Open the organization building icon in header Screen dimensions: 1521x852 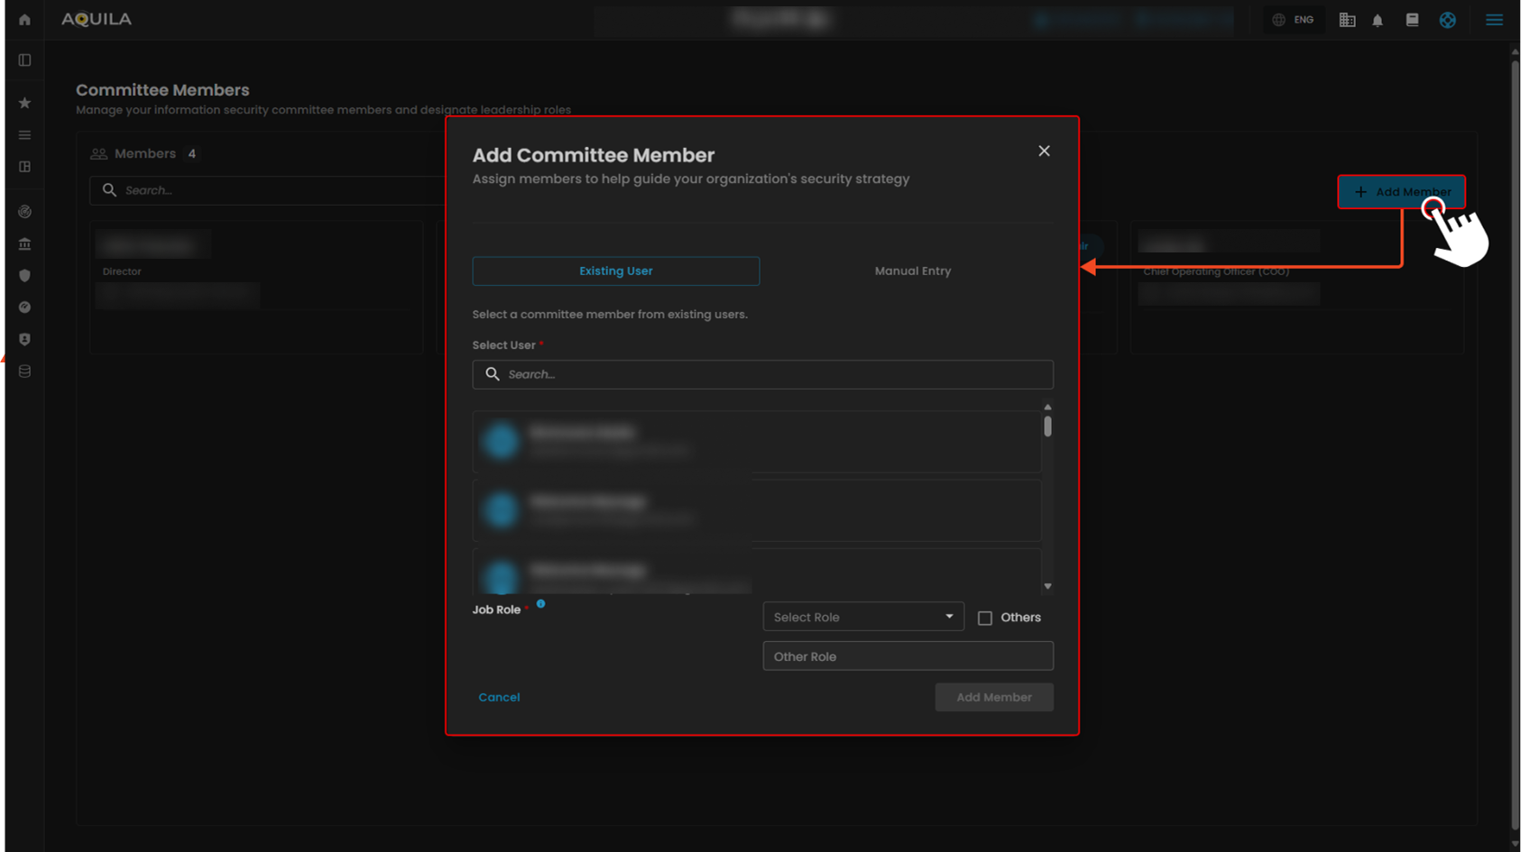pos(1347,20)
